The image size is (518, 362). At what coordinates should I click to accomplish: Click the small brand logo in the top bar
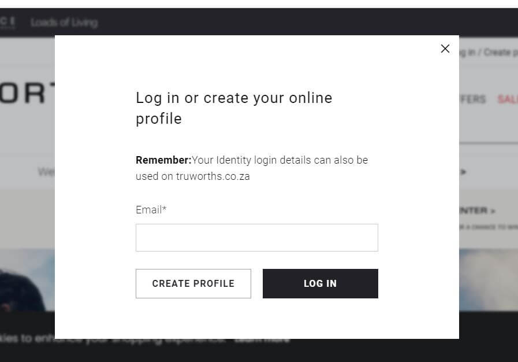[x=8, y=23]
